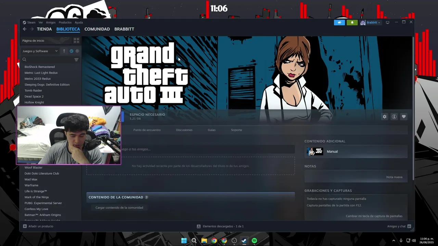Open the announcements megaphone button

pyautogui.click(x=339, y=23)
